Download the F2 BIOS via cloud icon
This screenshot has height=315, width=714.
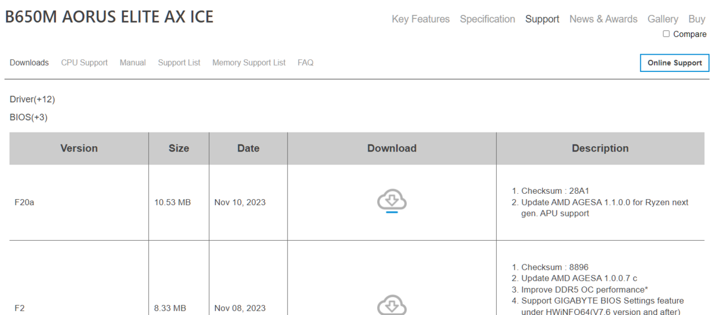392,305
